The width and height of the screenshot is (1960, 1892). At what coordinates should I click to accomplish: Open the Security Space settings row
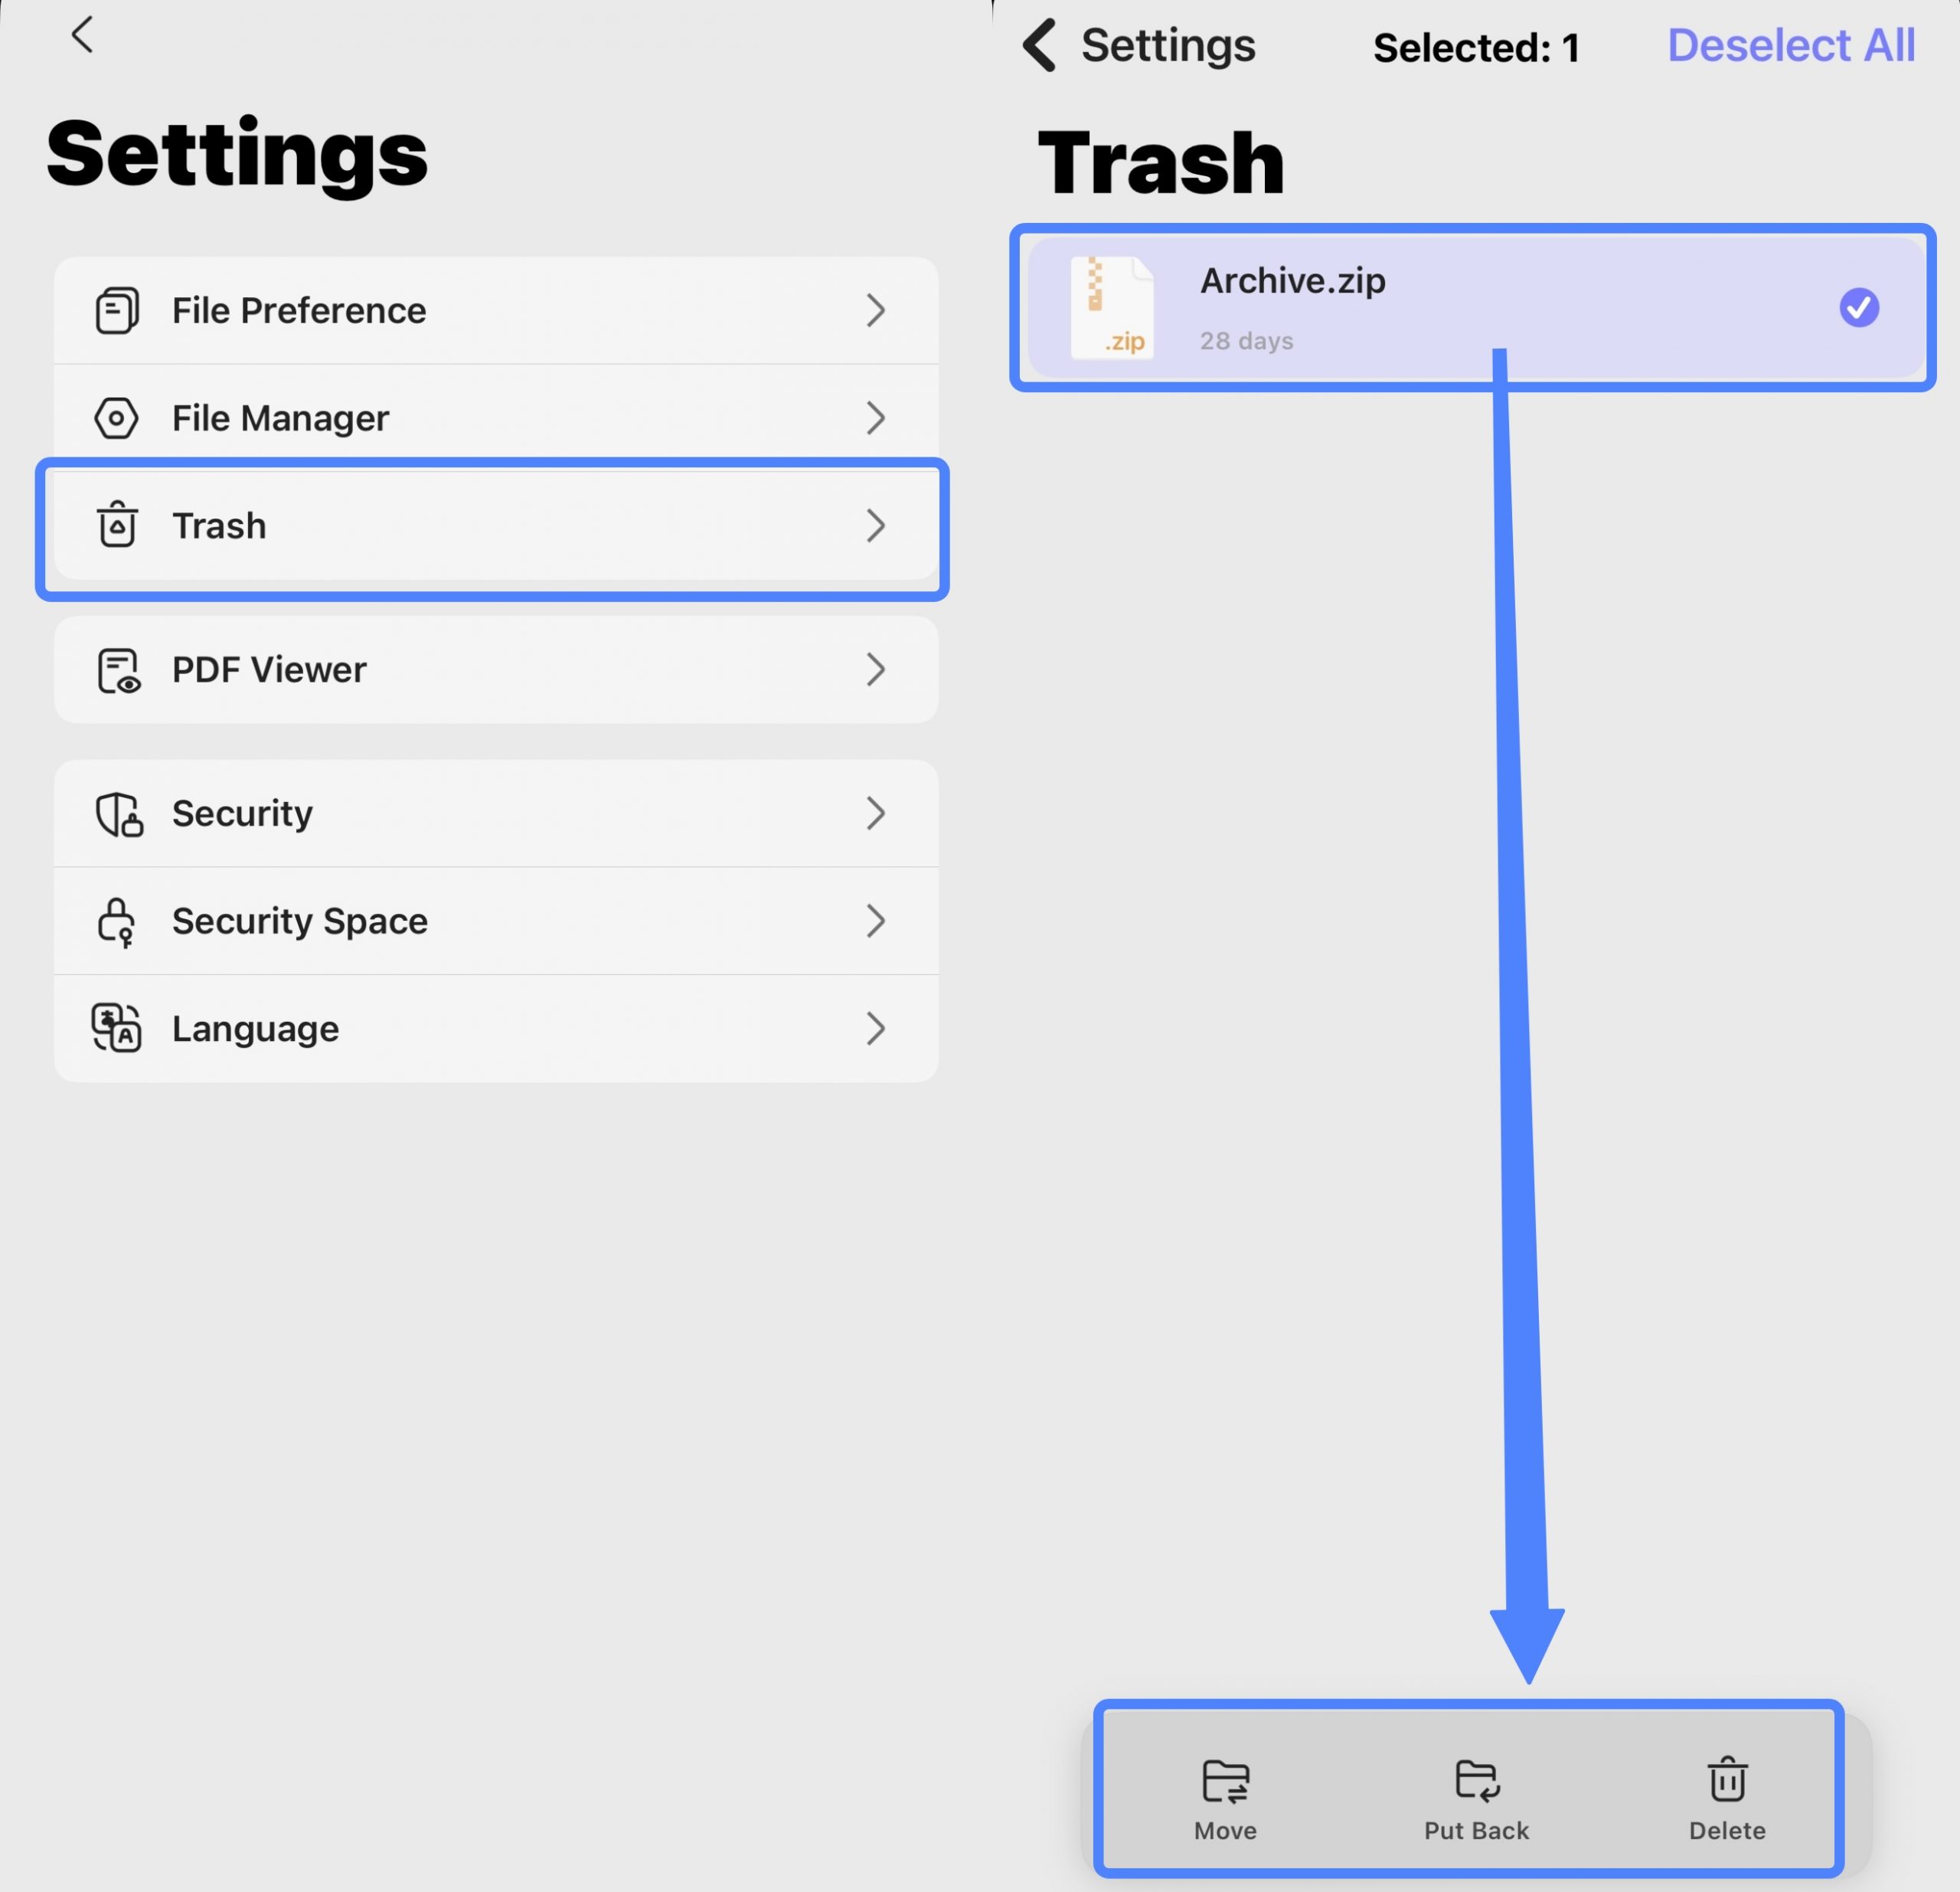[496, 921]
